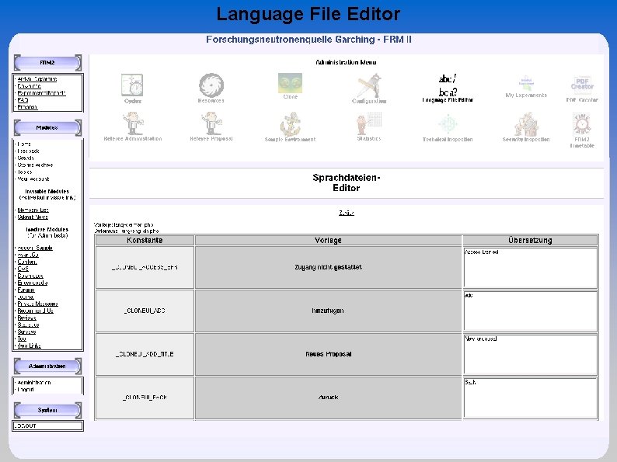Open the Encyclopedia module link
The height and width of the screenshot is (462, 617).
33,283
